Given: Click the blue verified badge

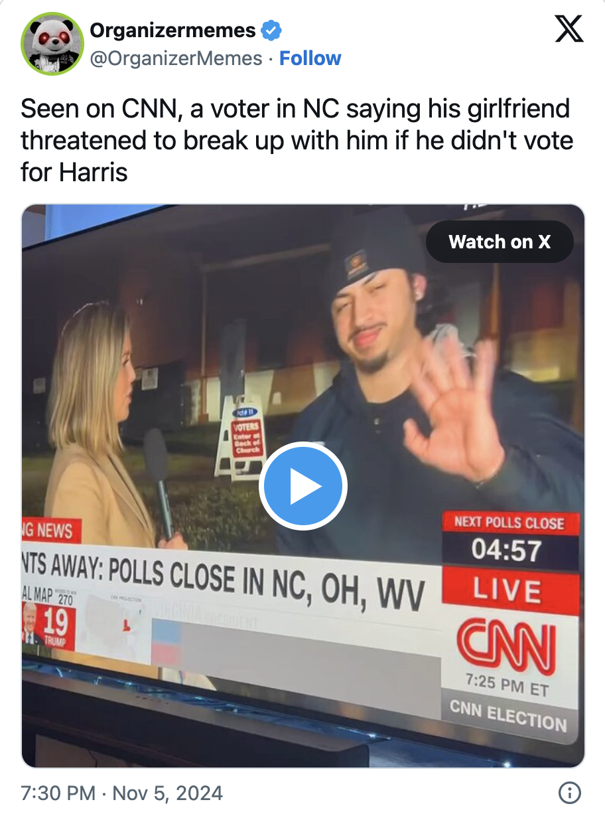Looking at the screenshot, I should (x=272, y=30).
